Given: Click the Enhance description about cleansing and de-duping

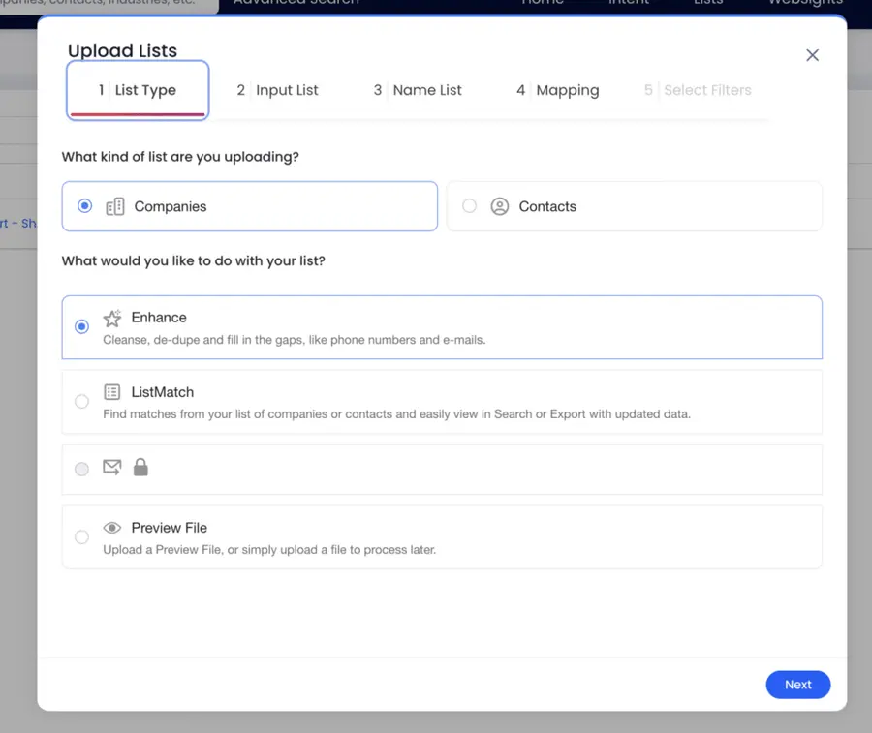Looking at the screenshot, I should [295, 340].
